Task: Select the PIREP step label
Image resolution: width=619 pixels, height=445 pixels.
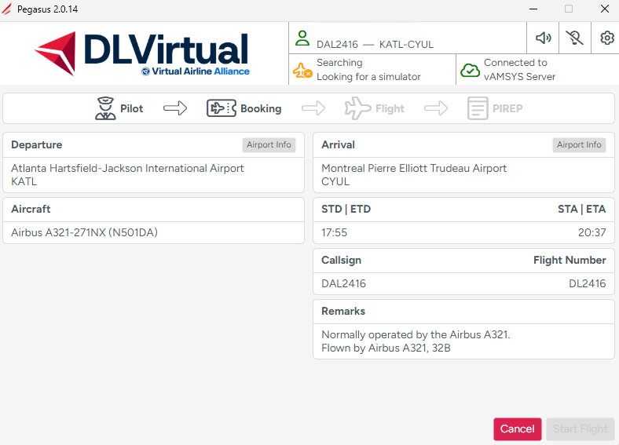Action: [x=507, y=108]
